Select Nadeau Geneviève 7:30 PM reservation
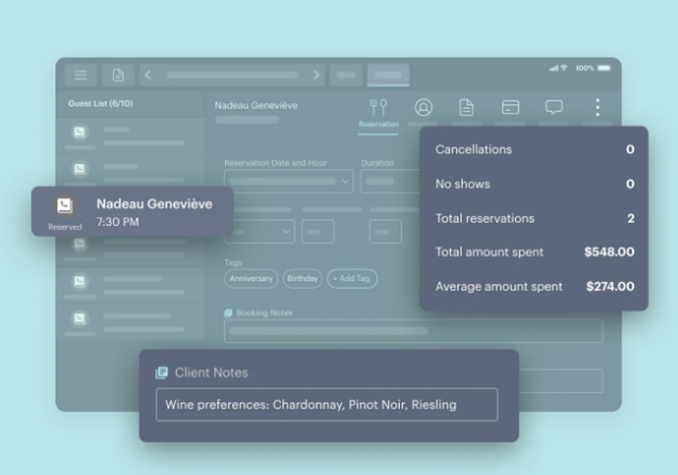The image size is (678, 475). pos(132,211)
